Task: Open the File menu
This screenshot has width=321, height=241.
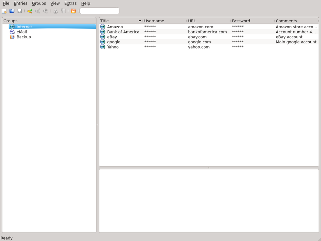Action: click(6, 3)
